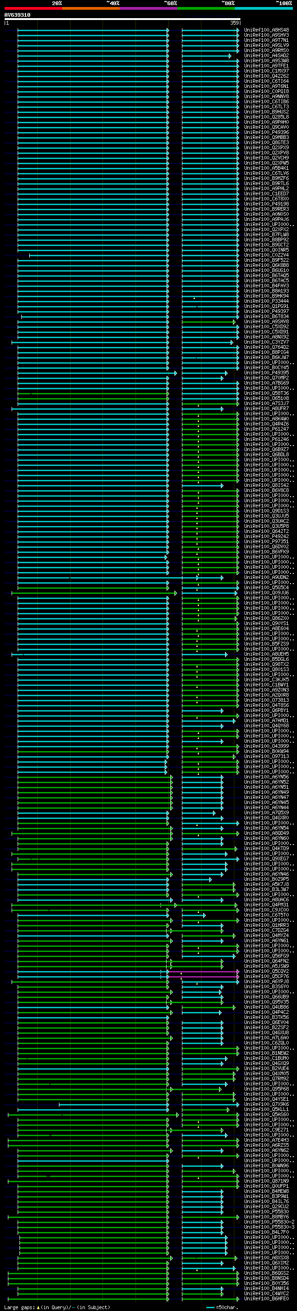Click the Large gaps legend text
The width and height of the screenshot is (297, 1311).
coord(56,1307)
